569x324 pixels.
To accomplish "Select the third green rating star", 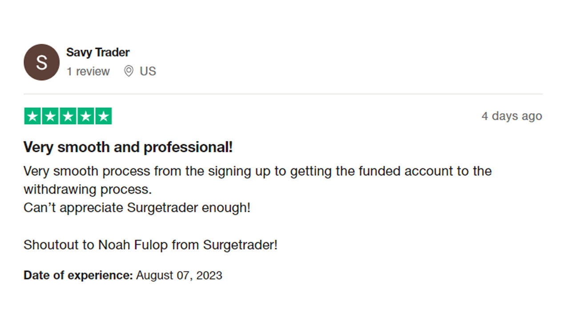I will click(68, 116).
